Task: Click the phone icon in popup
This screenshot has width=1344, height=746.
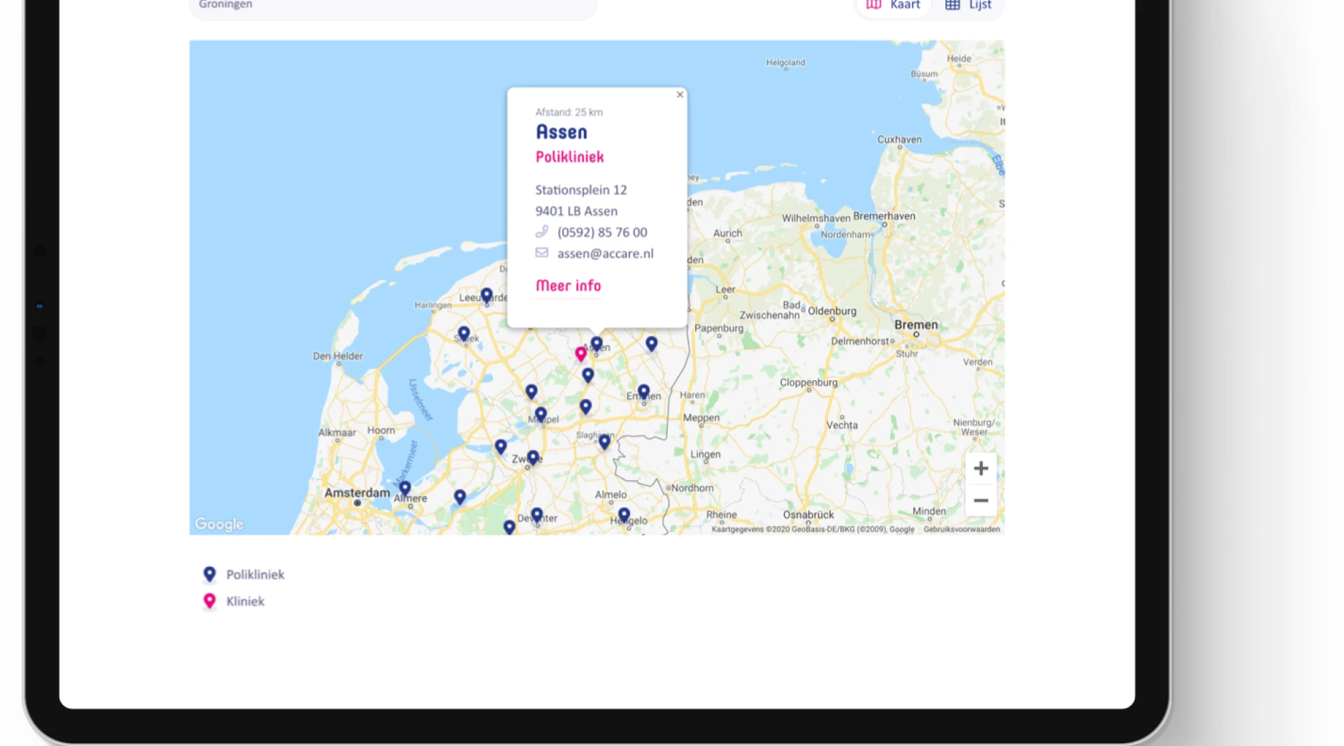Action: tap(542, 232)
